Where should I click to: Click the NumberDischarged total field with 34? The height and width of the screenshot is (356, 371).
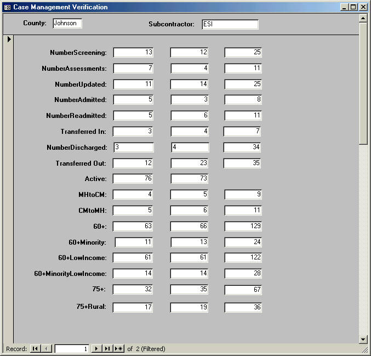(242, 147)
